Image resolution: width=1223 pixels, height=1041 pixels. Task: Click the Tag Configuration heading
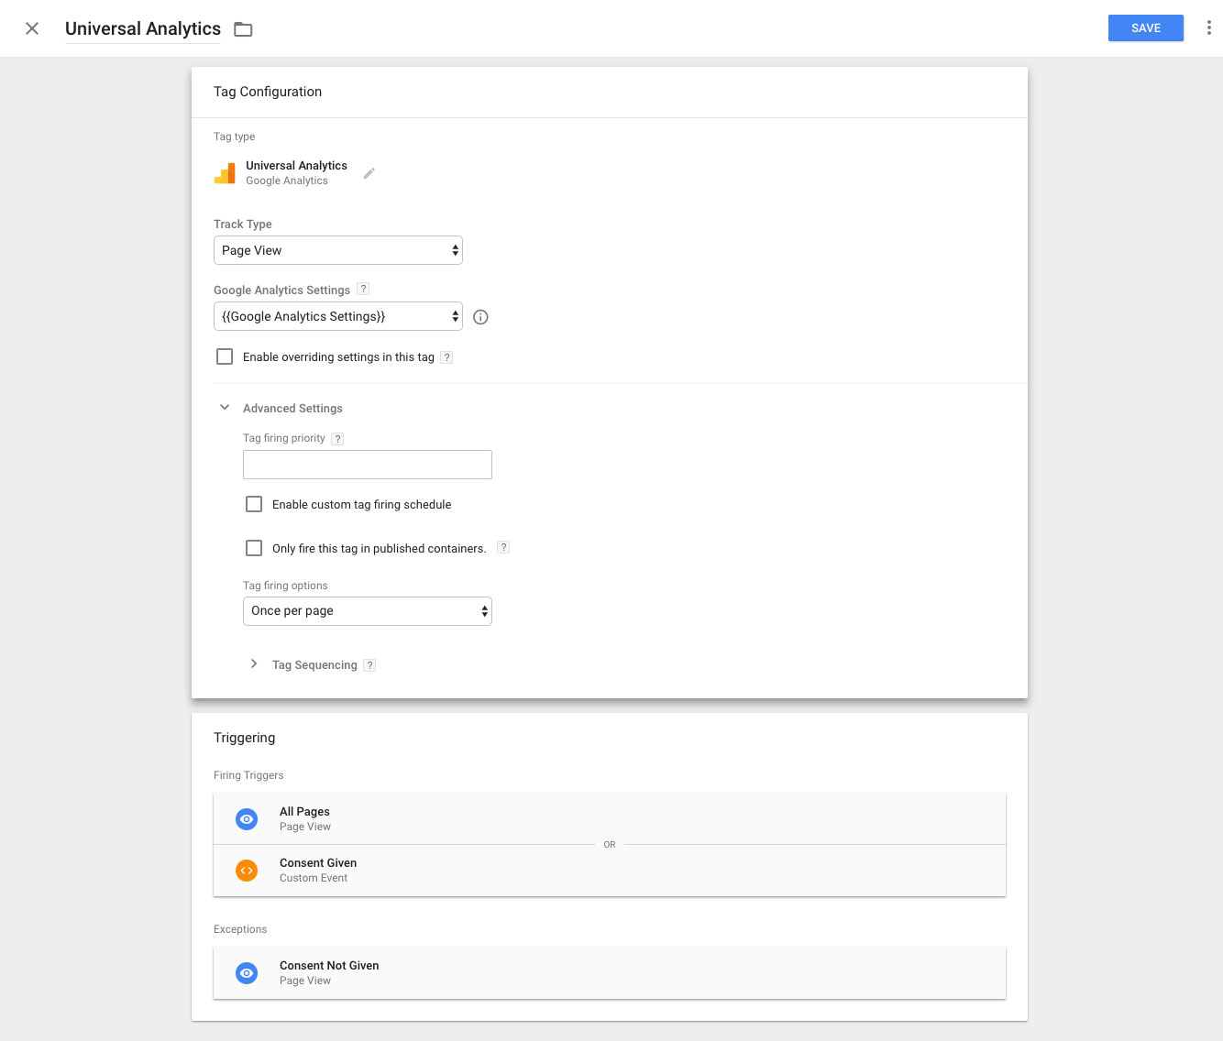268,92
